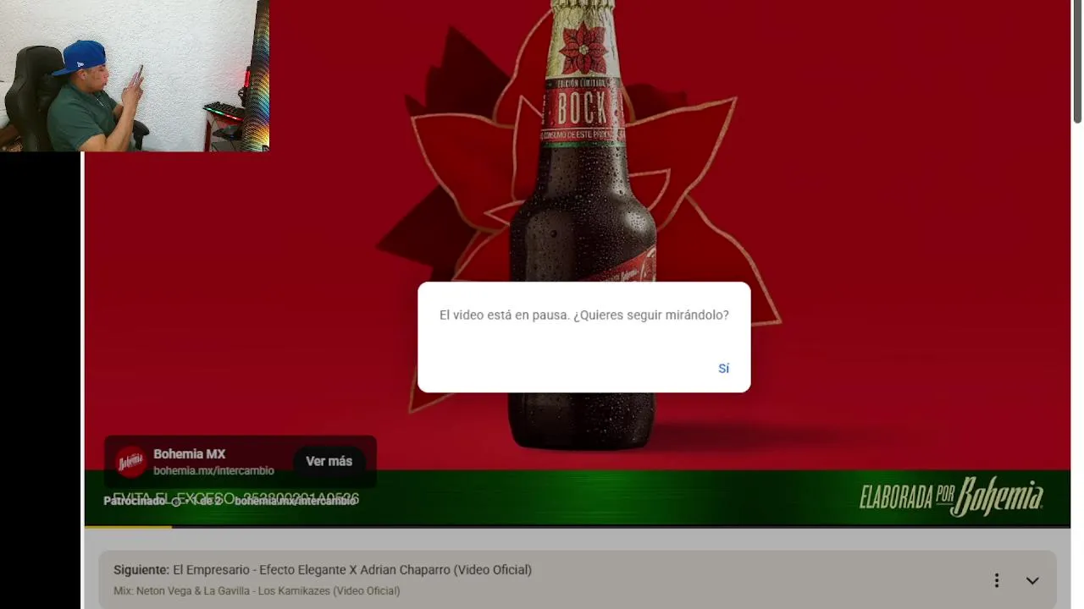
Task: Select the Patrocinado sponsored label
Action: click(135, 501)
